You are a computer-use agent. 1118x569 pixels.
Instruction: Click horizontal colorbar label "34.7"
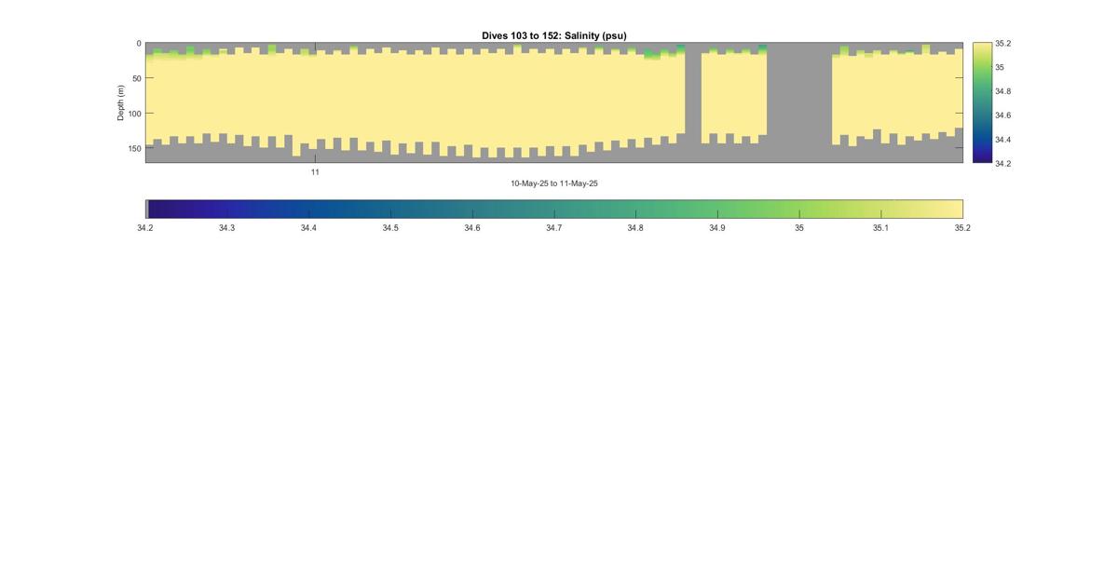point(553,228)
